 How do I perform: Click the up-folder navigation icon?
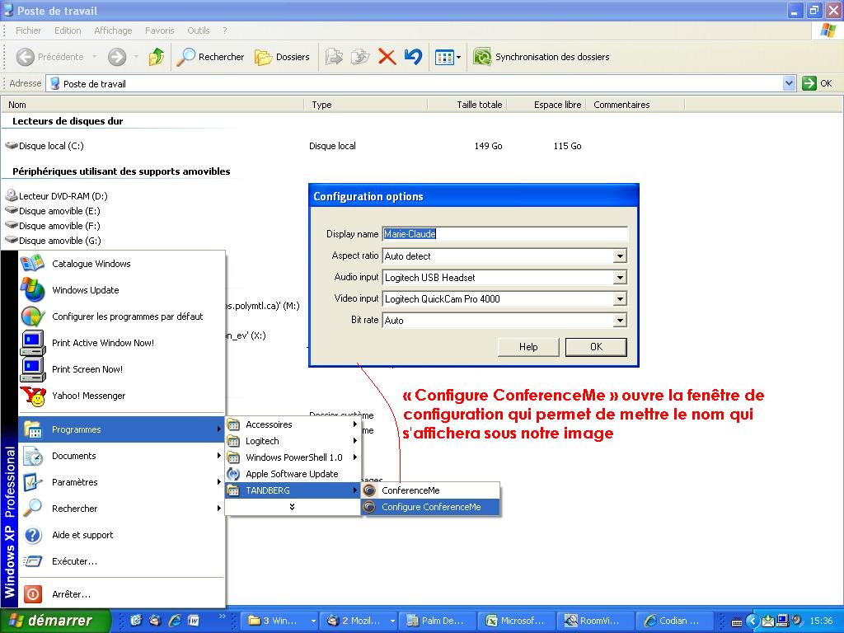(157, 57)
